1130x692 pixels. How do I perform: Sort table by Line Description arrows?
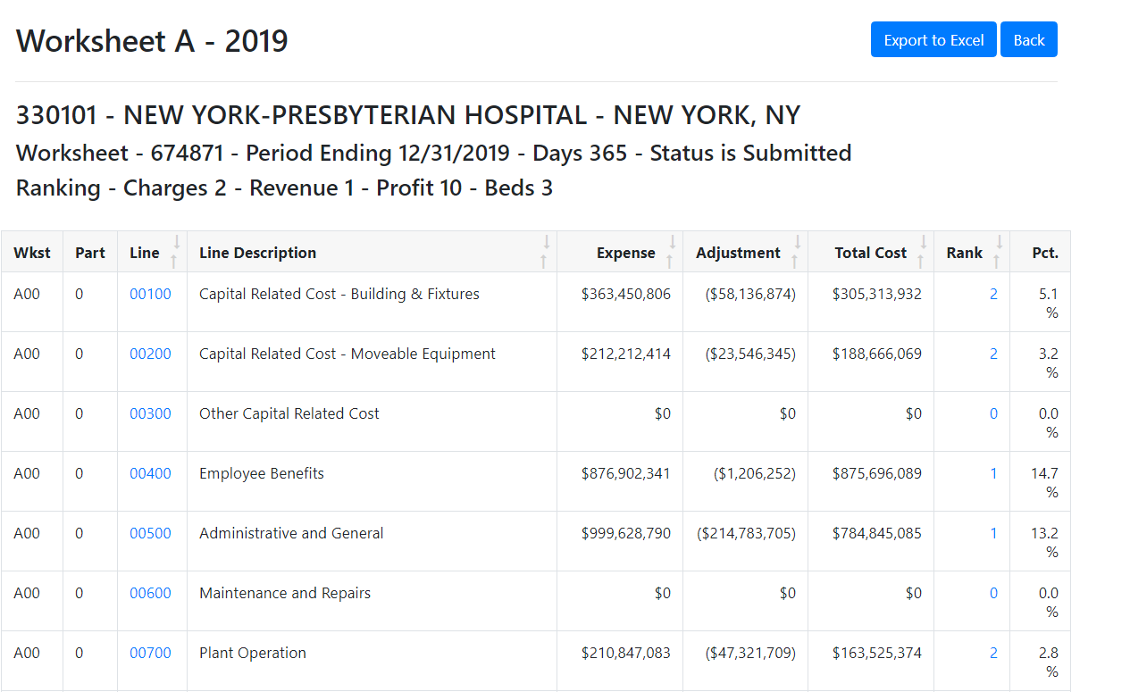546,252
